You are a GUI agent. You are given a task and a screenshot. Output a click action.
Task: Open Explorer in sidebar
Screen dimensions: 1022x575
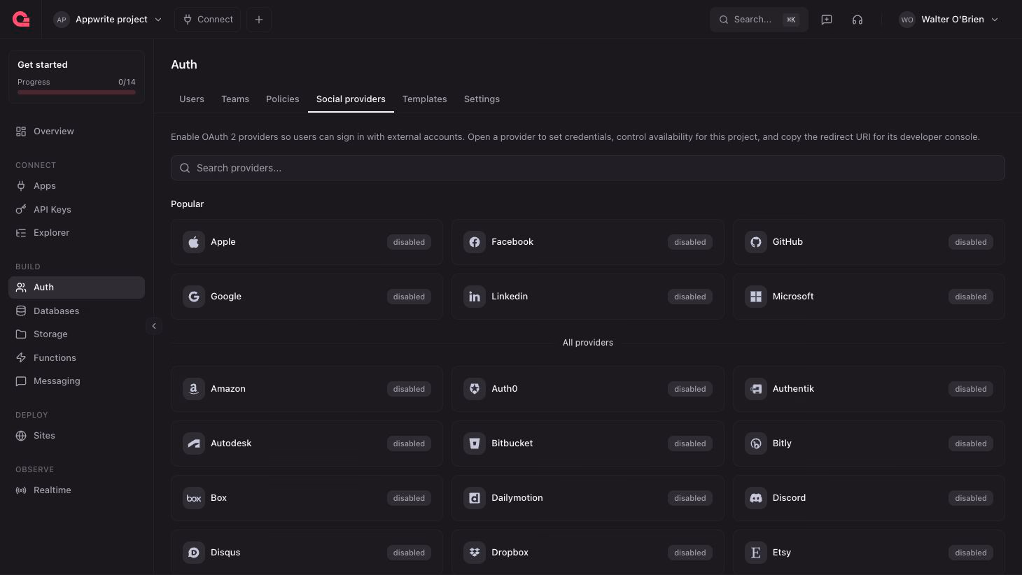77,233
